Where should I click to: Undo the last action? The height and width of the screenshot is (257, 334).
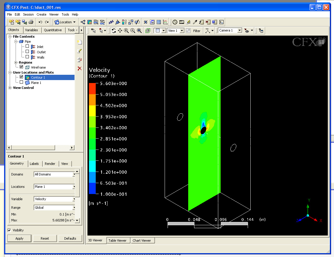[x=40, y=22]
